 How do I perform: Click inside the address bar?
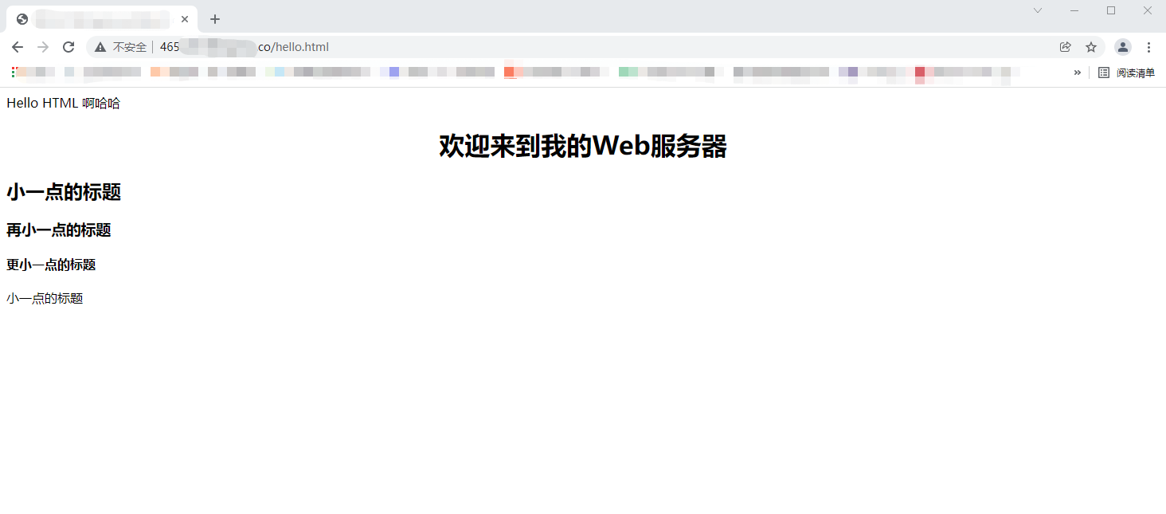[478, 47]
